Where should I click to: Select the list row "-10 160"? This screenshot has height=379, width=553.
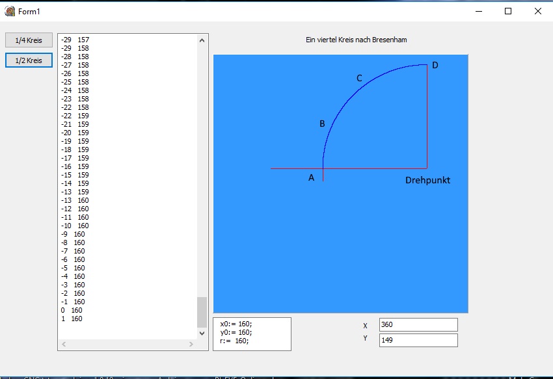point(75,226)
